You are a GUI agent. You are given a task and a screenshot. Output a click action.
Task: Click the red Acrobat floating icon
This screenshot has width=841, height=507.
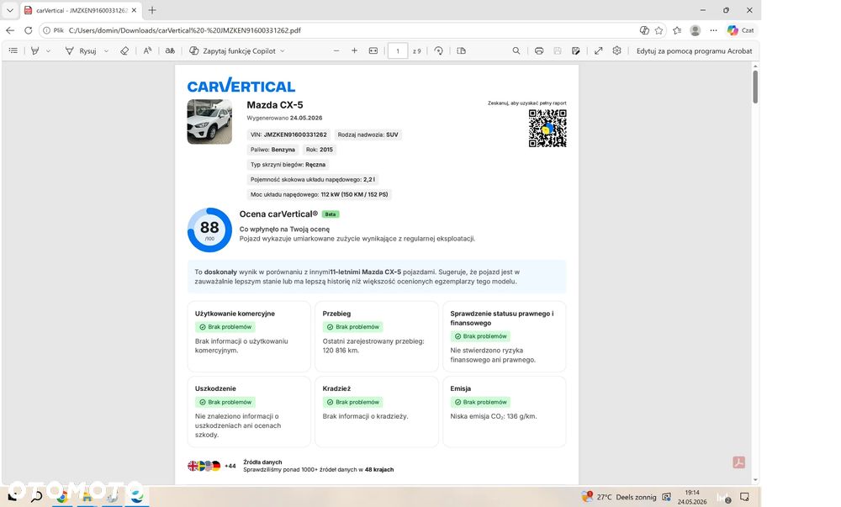(739, 462)
